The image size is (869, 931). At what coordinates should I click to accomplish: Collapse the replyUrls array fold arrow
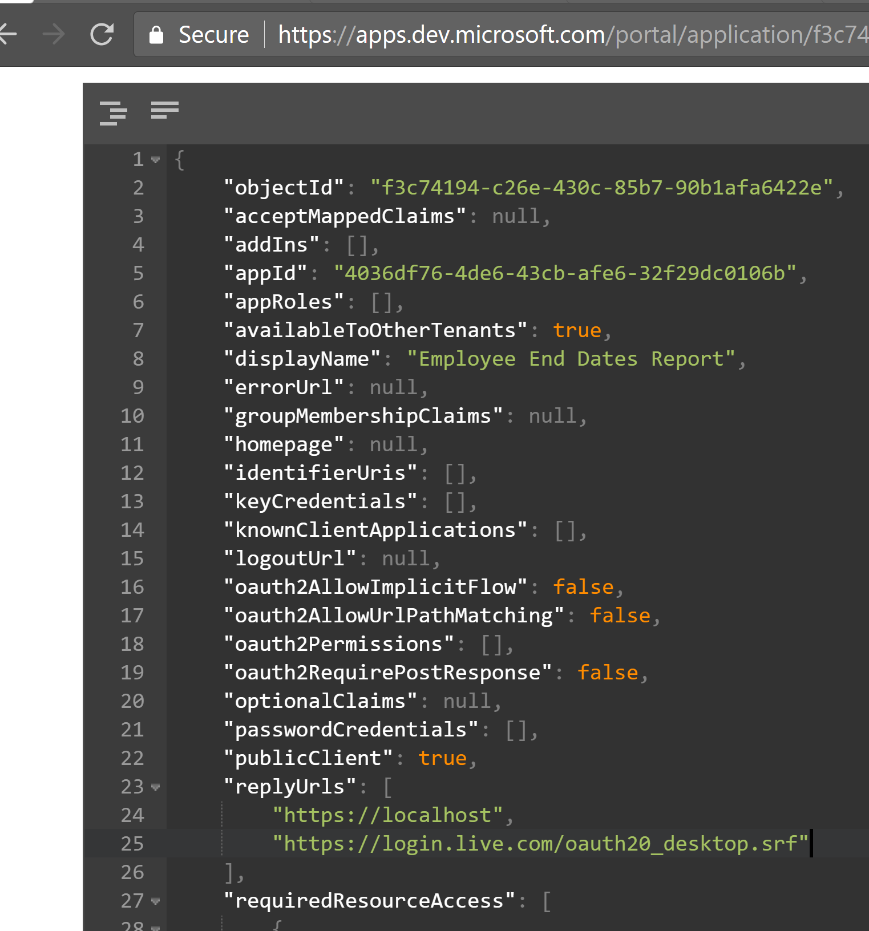pyautogui.click(x=155, y=787)
